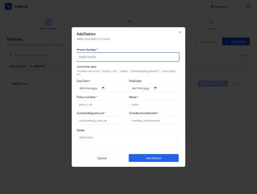Open the puaypoot organization dropdown
257x194 pixels.
225,6
